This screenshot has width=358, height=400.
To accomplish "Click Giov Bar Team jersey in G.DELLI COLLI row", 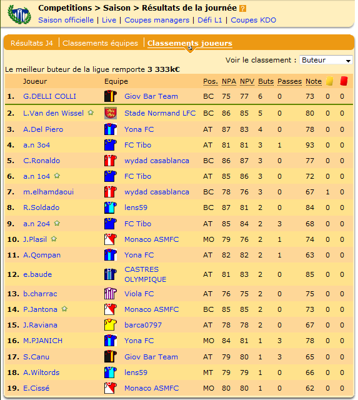I will point(111,96).
